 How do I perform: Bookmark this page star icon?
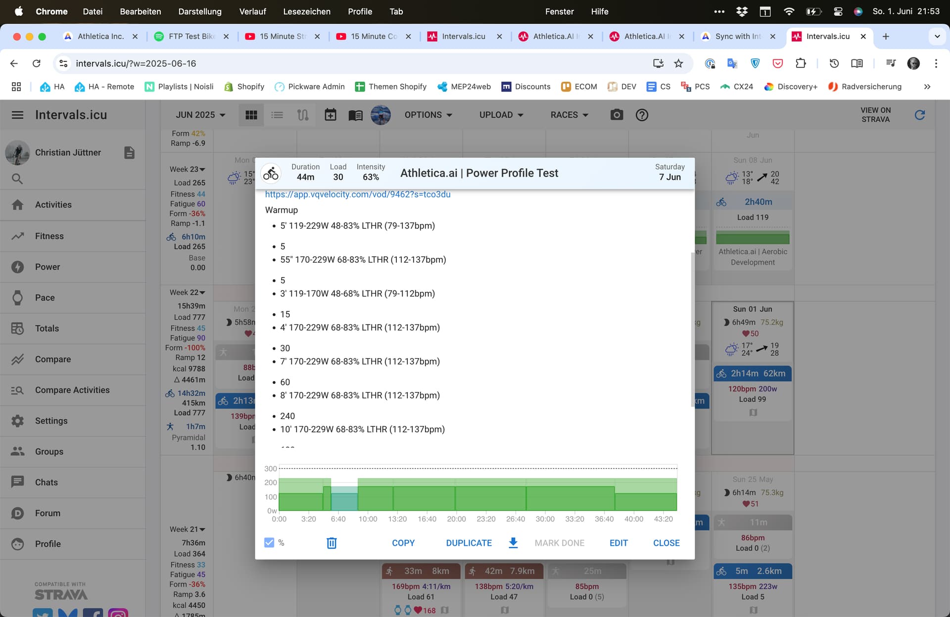(678, 63)
